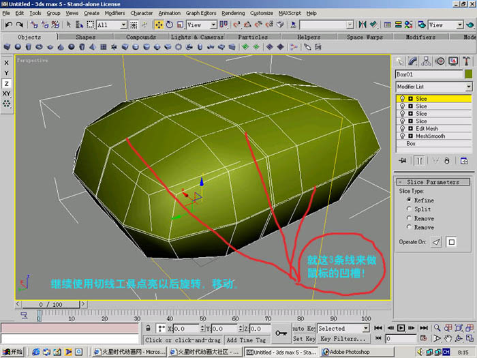Viewport: 477px width, 358px height.
Task: Select the lower Remove slice option
Action: click(x=409, y=227)
